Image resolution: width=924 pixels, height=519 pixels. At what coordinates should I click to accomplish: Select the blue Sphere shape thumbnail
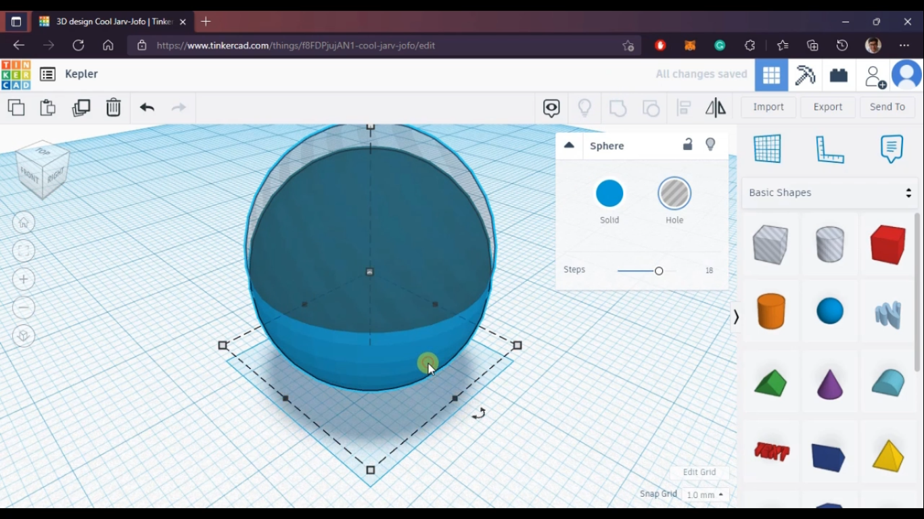[x=830, y=311]
